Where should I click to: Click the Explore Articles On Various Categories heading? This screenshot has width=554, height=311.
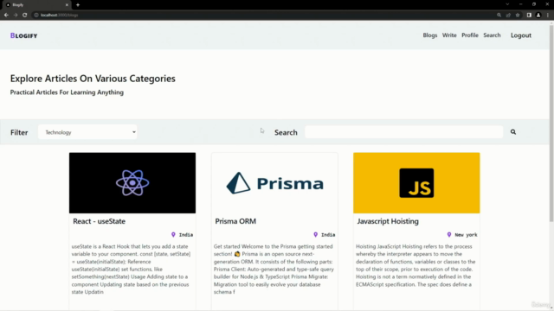pyautogui.click(x=93, y=79)
